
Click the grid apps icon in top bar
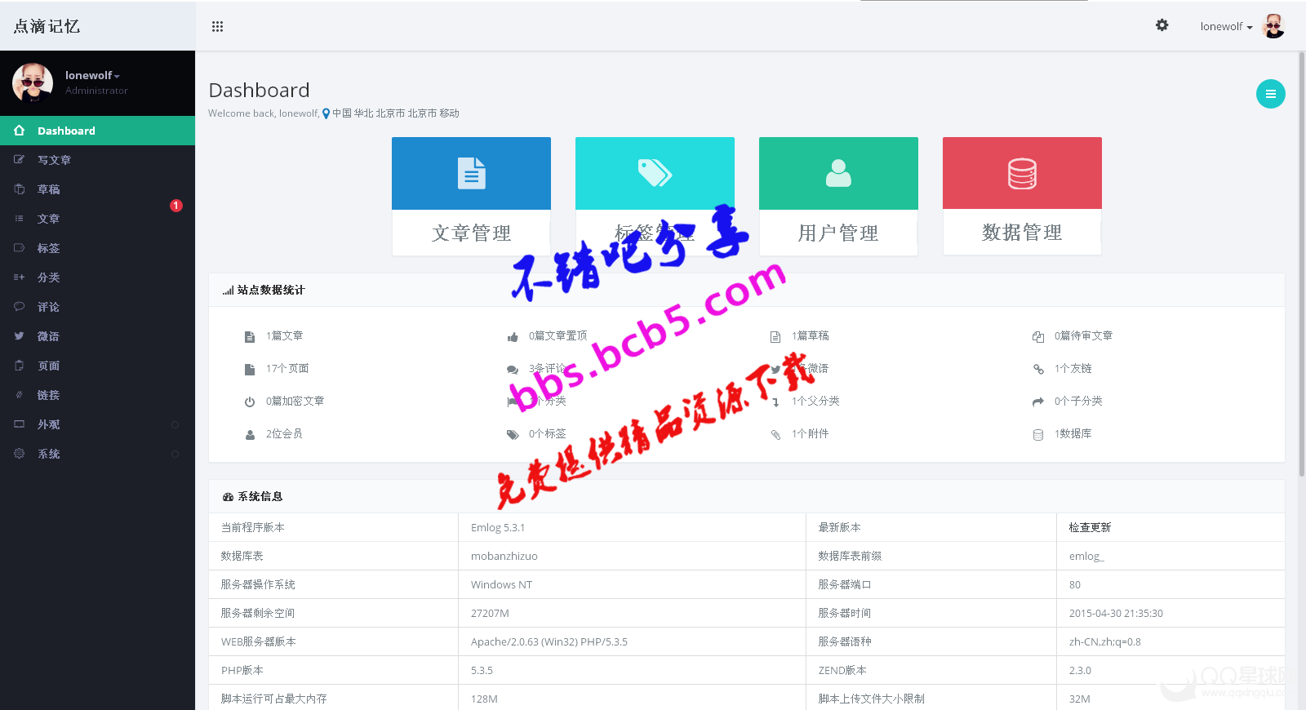[217, 26]
